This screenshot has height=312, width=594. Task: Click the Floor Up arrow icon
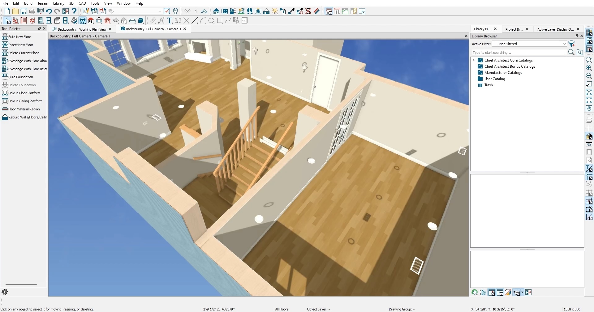click(204, 11)
